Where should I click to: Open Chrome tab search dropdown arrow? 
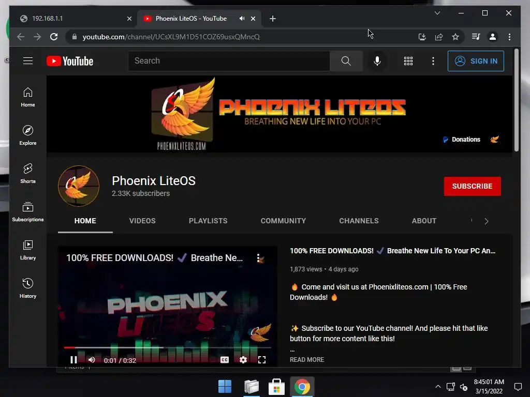437,13
